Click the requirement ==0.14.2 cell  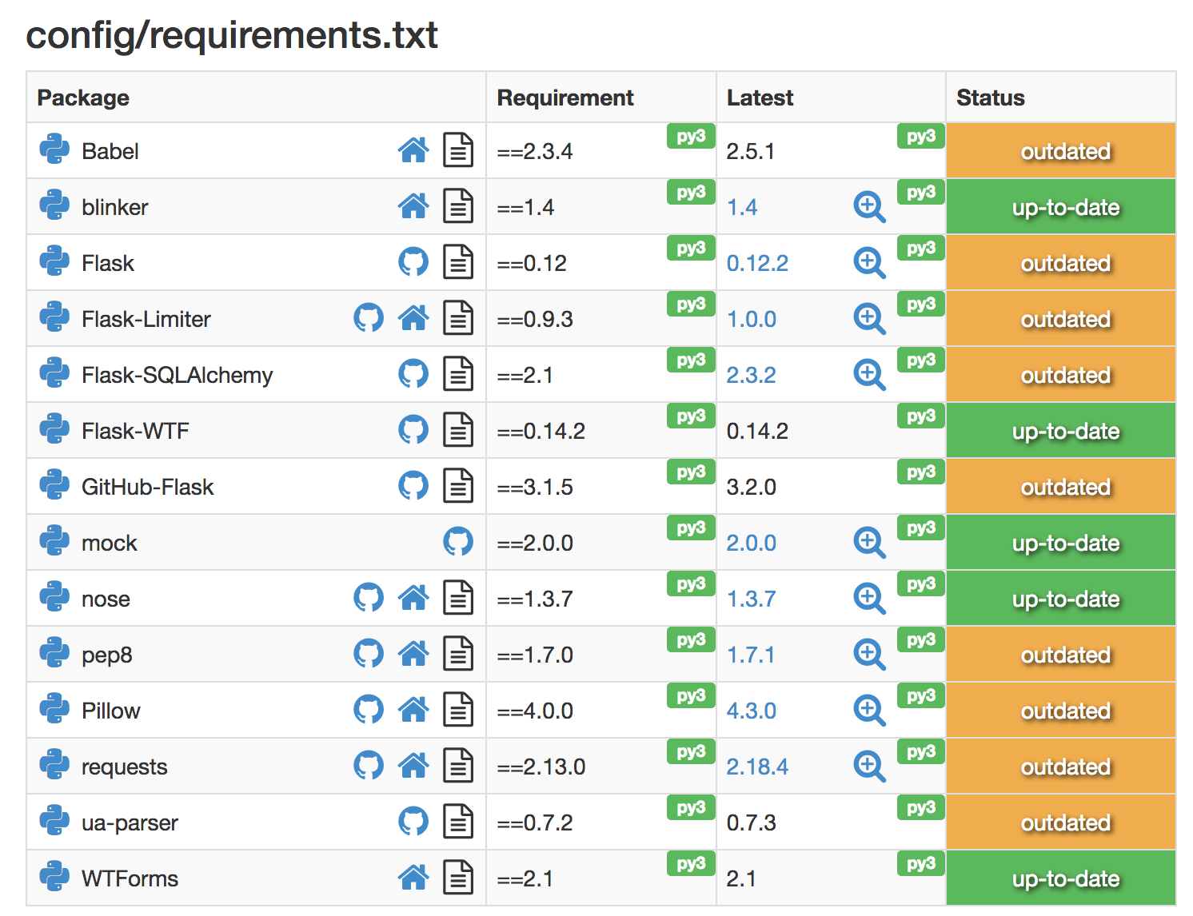[x=601, y=430]
